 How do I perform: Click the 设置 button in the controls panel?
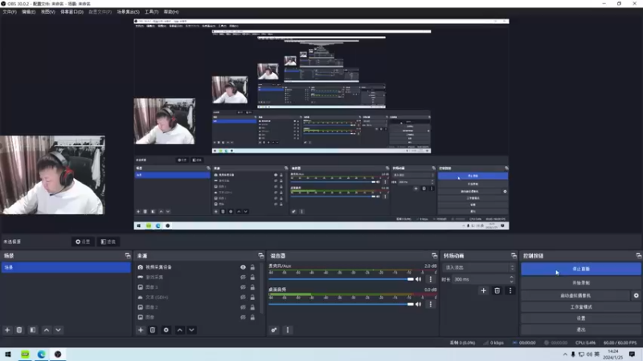[580, 318]
